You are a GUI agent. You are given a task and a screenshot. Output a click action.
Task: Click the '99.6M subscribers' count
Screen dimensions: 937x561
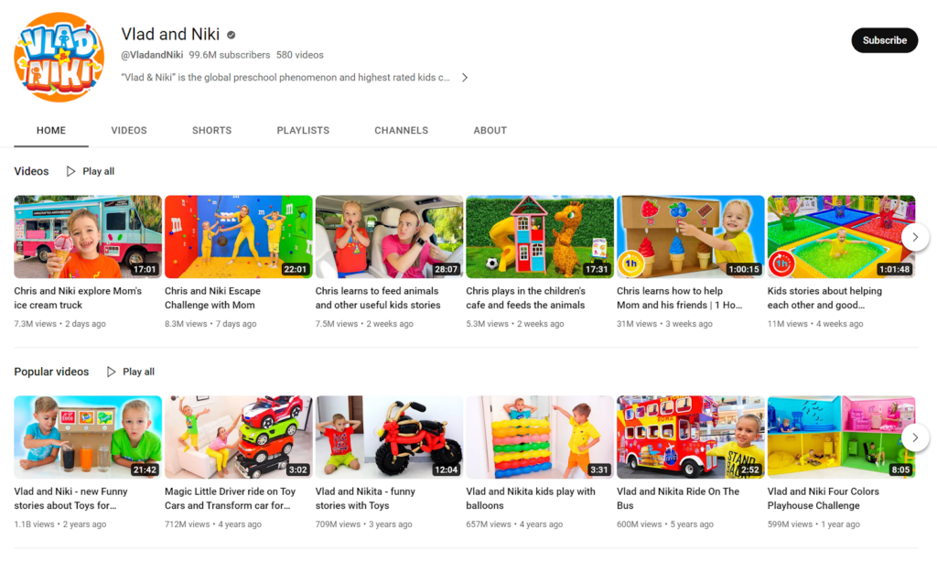(230, 55)
